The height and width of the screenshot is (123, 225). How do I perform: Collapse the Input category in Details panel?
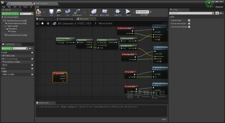[170, 17]
